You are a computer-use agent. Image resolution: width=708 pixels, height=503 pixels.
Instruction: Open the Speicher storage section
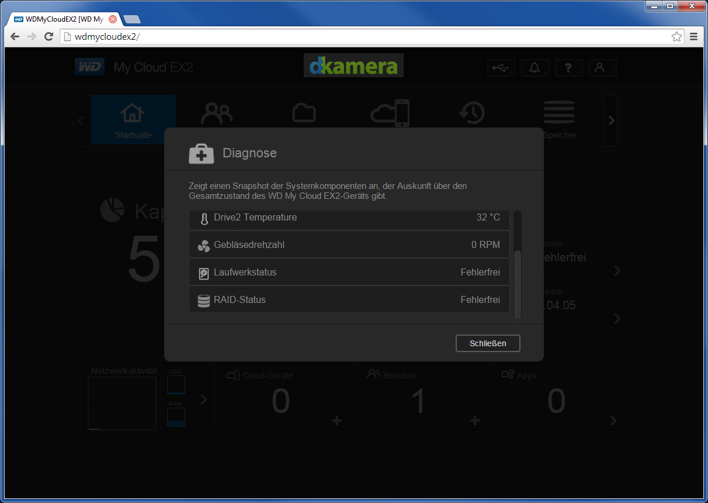559,120
